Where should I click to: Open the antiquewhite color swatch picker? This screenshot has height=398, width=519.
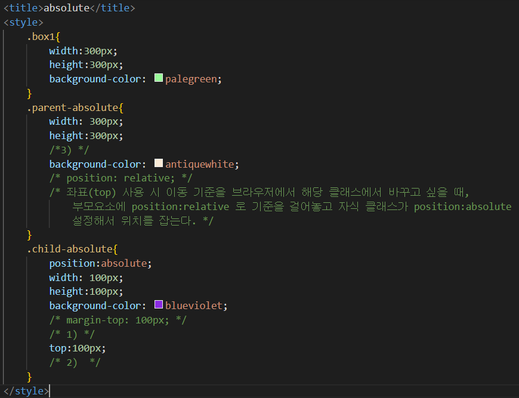[x=159, y=163]
